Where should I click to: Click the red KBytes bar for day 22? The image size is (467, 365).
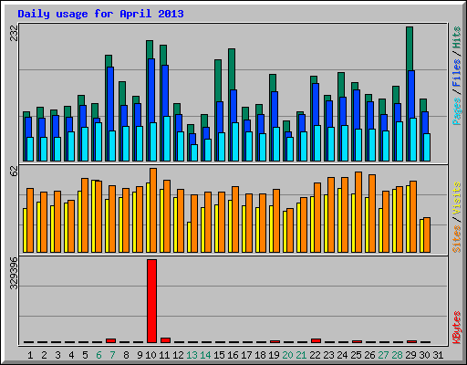[317, 340]
